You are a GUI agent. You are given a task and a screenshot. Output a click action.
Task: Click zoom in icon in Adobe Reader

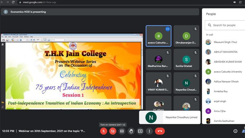tap(34, 40)
